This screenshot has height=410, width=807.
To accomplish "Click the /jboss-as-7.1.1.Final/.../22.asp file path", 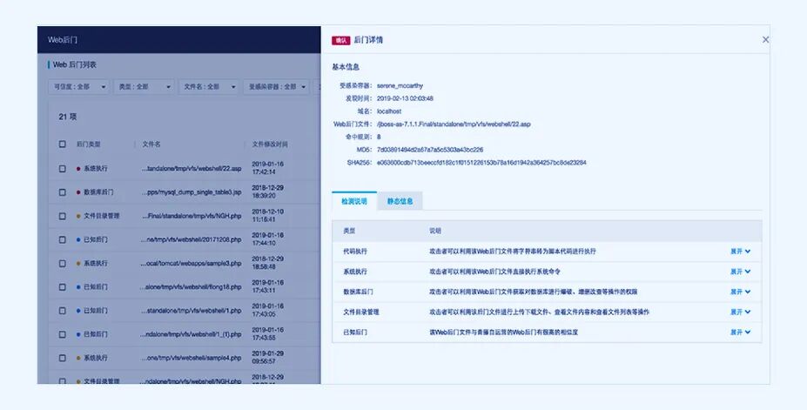I will 454,124.
